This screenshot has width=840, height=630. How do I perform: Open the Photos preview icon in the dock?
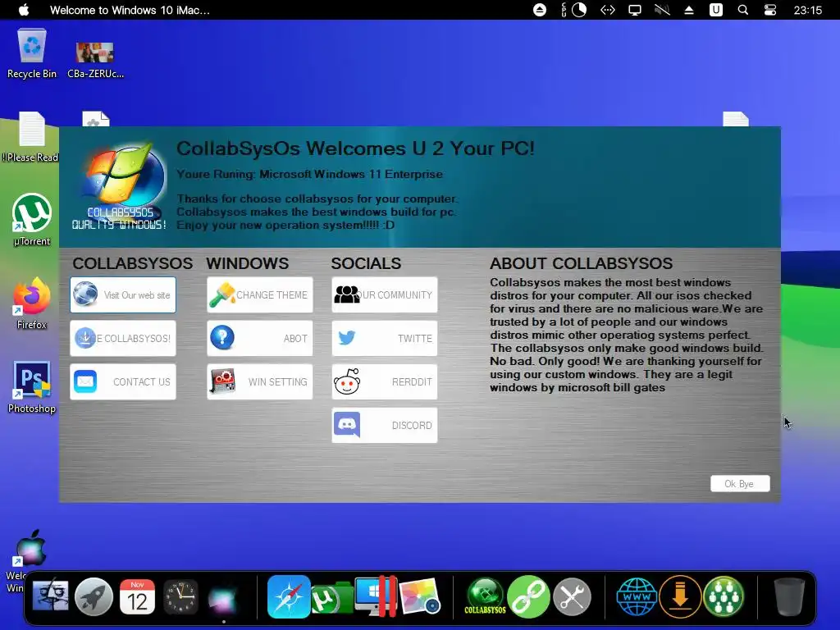coord(419,596)
